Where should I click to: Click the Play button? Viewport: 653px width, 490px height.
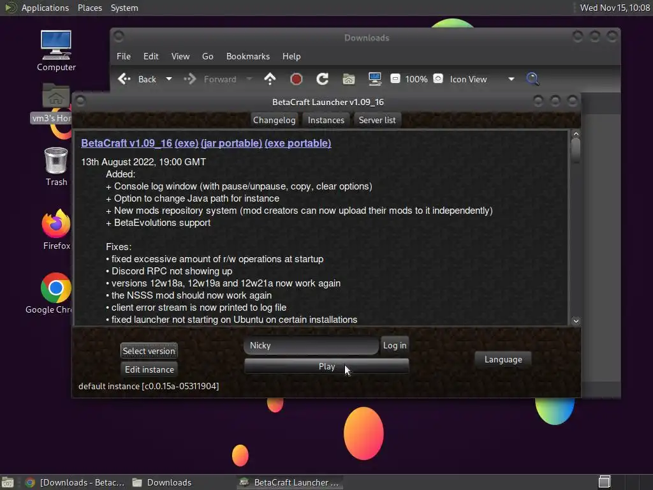click(x=326, y=366)
